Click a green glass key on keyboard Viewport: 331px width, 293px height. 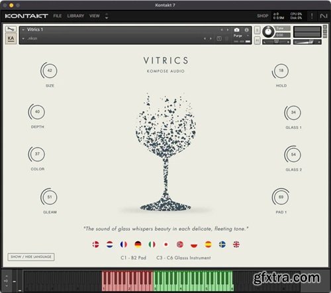pos(193,281)
